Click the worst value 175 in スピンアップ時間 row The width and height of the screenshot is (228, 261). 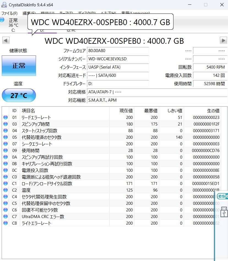[154, 124]
